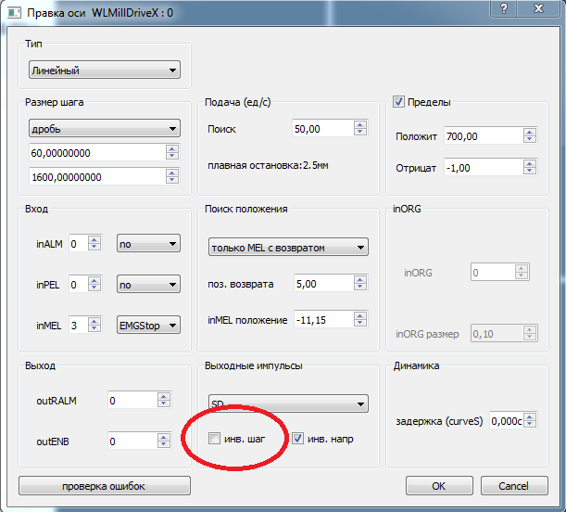
Task: Decrease the outENB value
Action: (164, 445)
